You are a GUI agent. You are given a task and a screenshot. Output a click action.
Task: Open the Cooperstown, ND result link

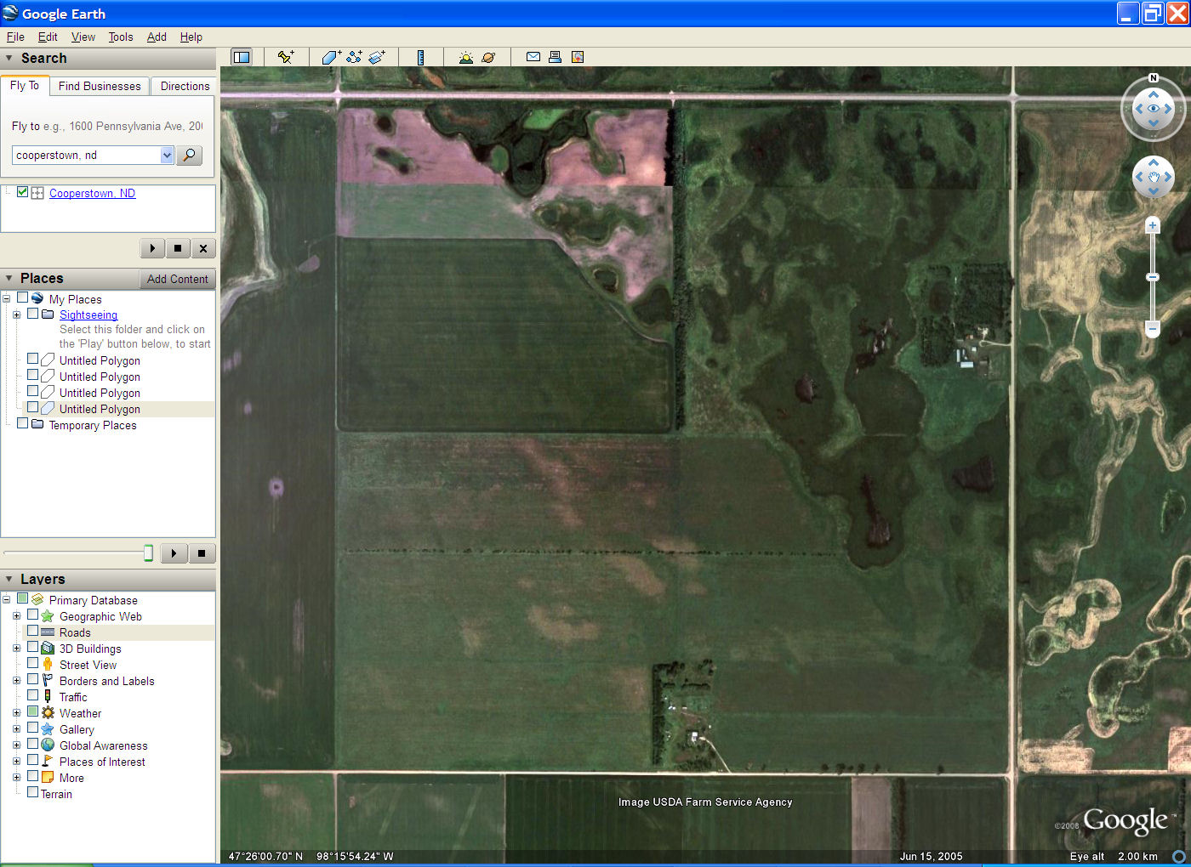92,193
